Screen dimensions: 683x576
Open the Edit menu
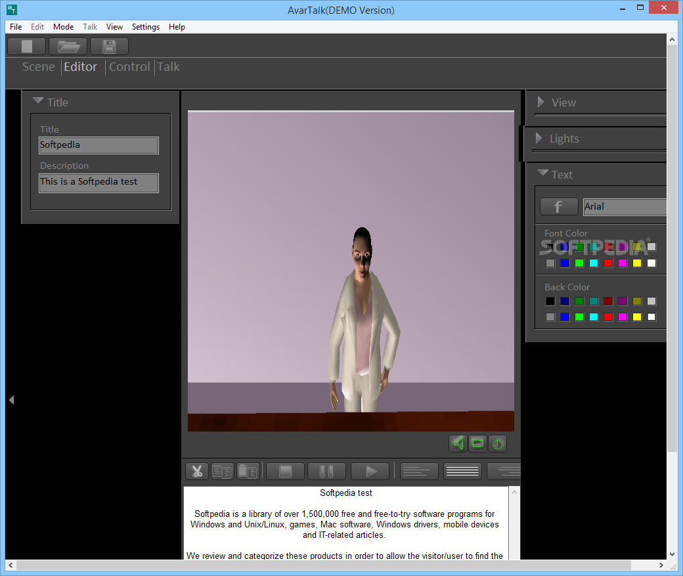pyautogui.click(x=37, y=26)
